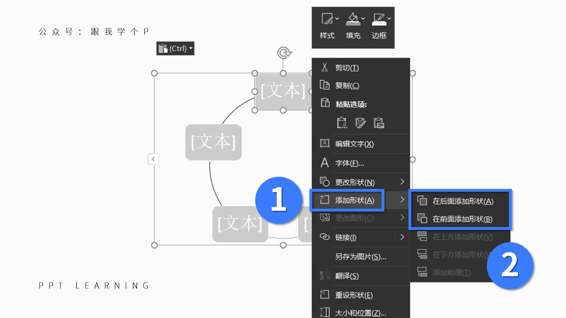The width and height of the screenshot is (566, 318).
Task: Click the paste as picture icon
Action: tap(379, 122)
